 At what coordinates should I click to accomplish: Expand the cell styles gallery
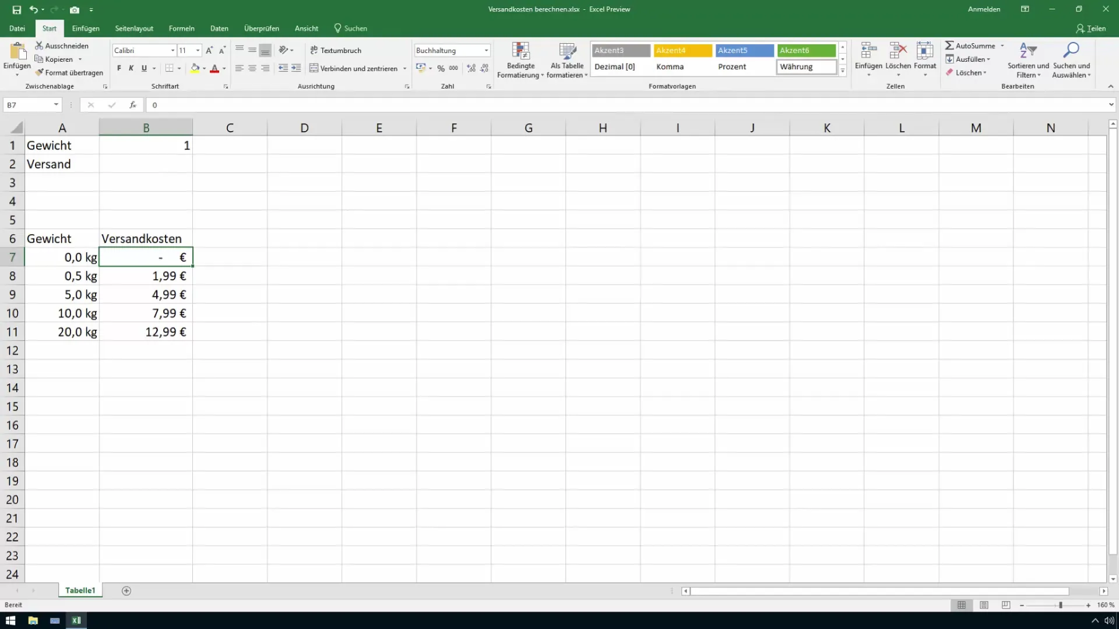843,70
